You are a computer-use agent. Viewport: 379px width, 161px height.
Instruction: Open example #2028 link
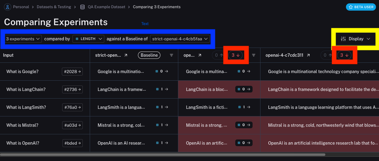pos(72,72)
